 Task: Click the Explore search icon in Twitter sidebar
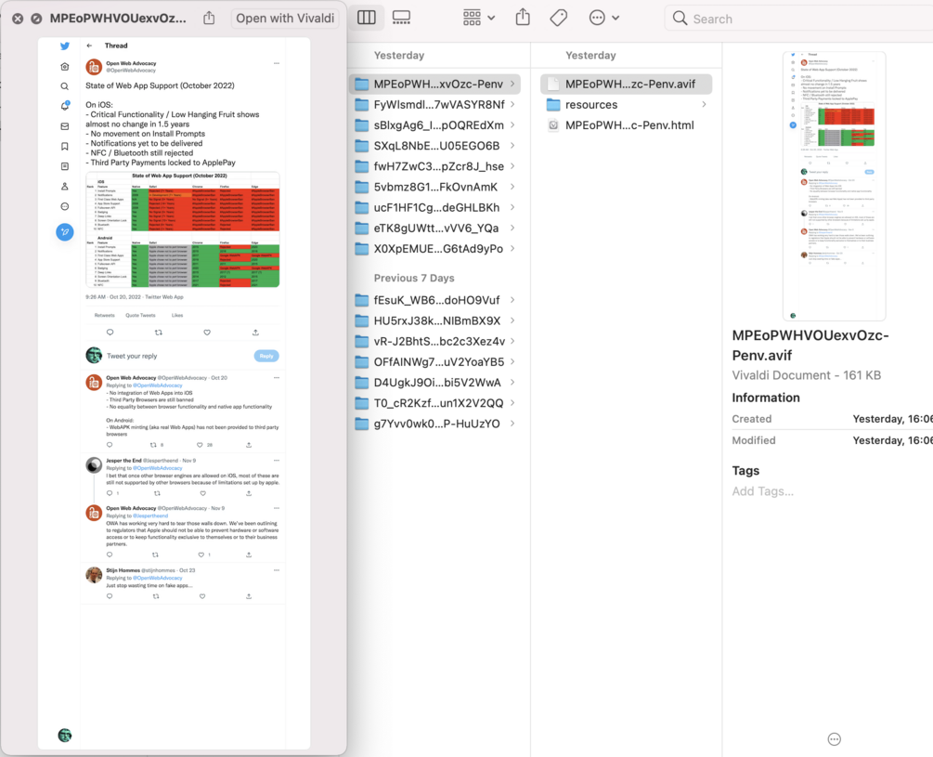[x=65, y=86]
